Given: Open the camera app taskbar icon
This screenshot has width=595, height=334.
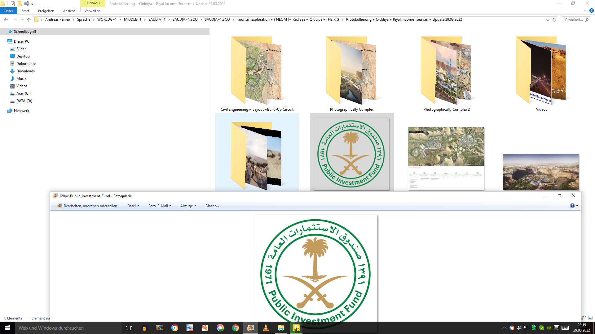Looking at the screenshot, I should [x=160, y=328].
